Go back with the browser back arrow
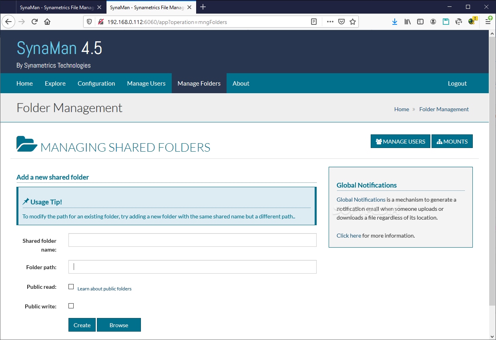 tap(8, 22)
